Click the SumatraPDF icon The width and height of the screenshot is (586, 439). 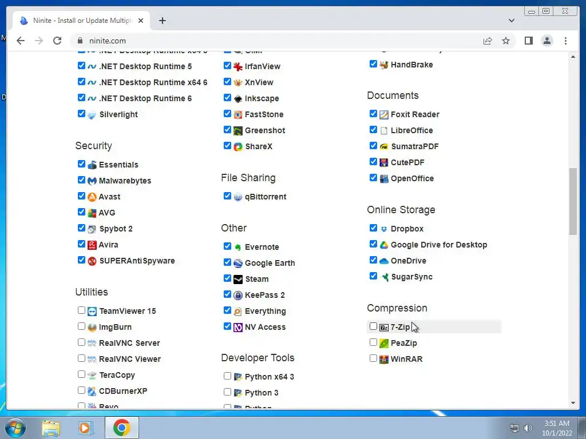tap(384, 147)
